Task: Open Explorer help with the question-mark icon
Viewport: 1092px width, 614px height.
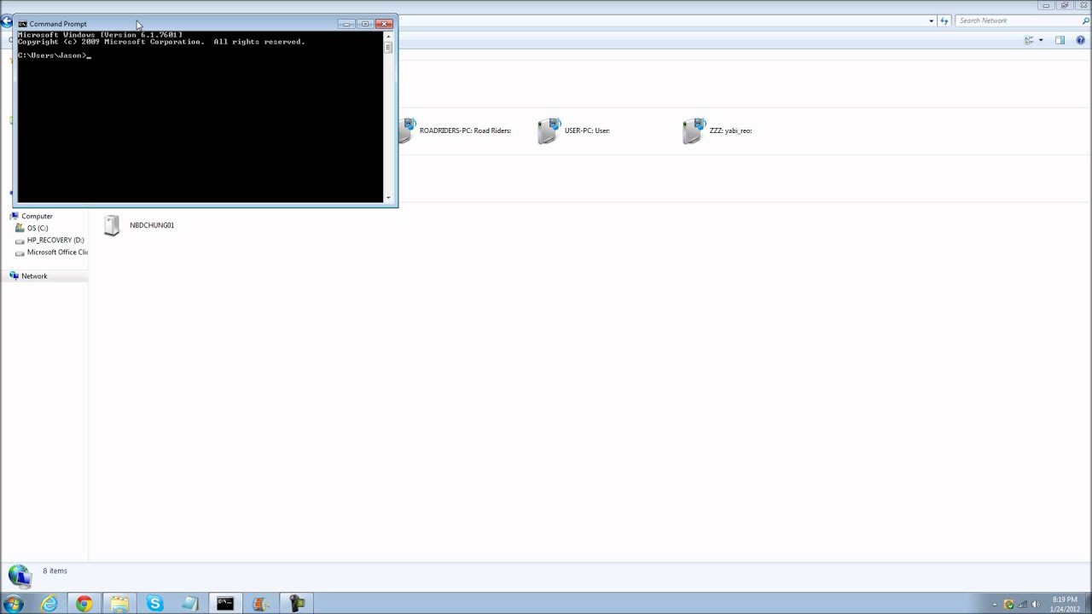Action: [x=1081, y=40]
